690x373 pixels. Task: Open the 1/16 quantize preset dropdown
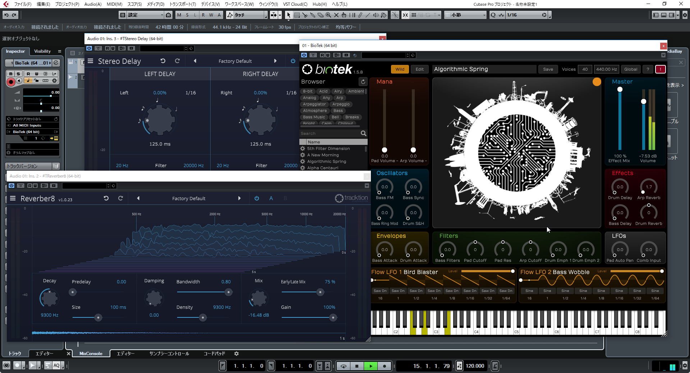coord(526,15)
